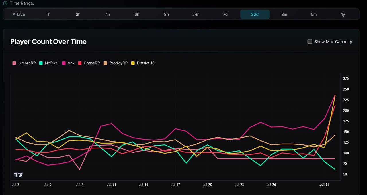Click the Player Count Over Time heading
The height and width of the screenshot is (195, 367).
click(48, 42)
